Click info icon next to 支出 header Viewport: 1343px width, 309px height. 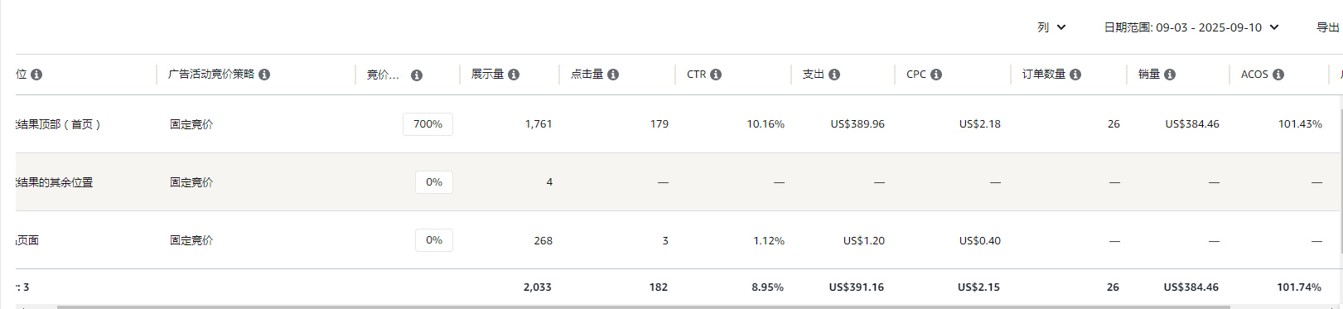834,75
